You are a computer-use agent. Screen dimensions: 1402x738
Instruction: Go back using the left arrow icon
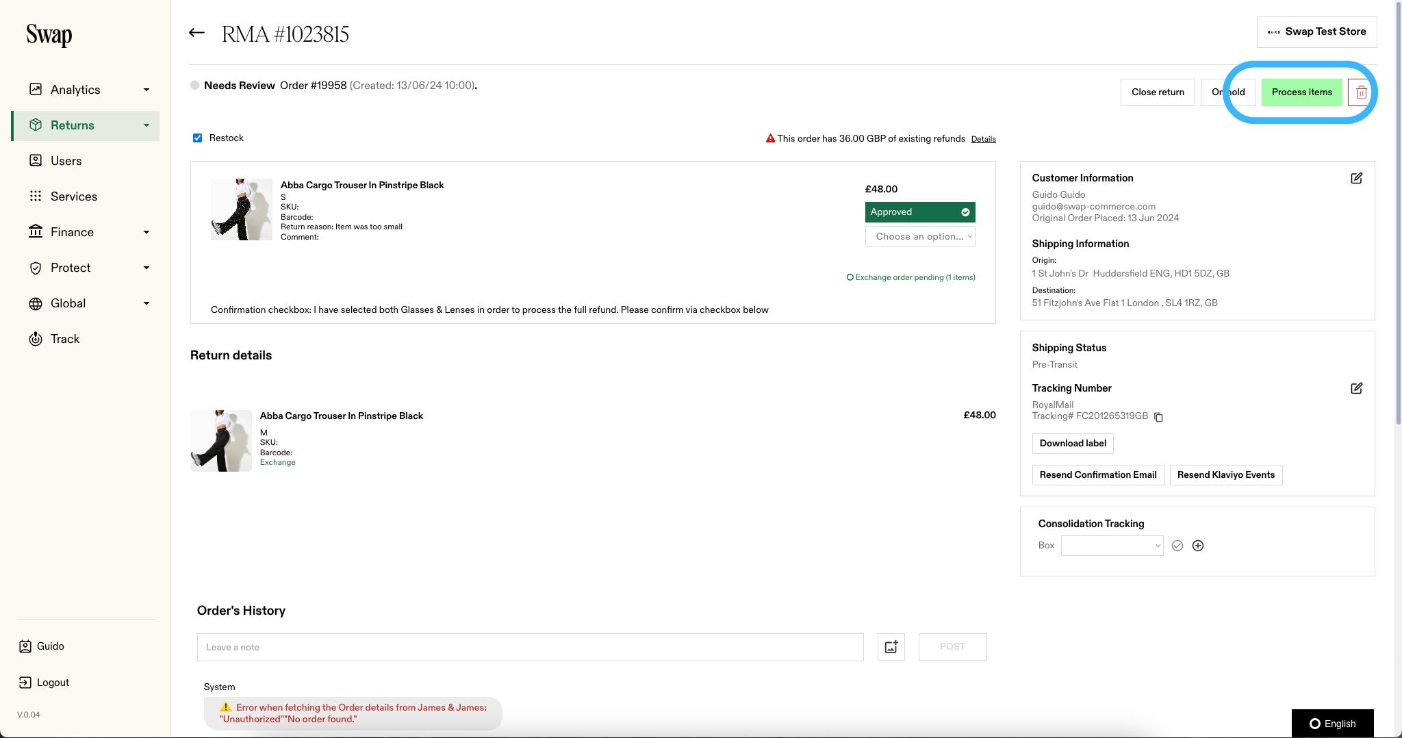(x=196, y=33)
